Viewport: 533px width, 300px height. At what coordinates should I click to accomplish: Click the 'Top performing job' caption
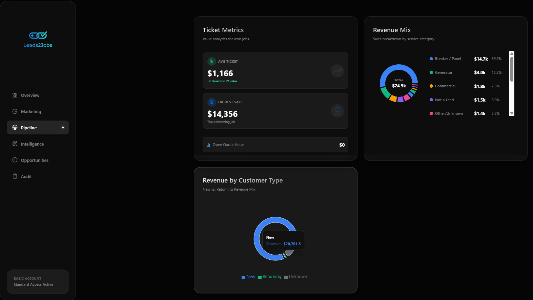click(221, 122)
